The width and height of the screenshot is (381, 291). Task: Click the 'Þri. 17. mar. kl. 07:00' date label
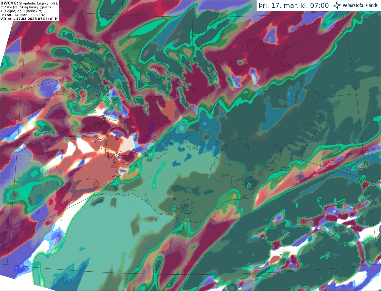pyautogui.click(x=294, y=6)
